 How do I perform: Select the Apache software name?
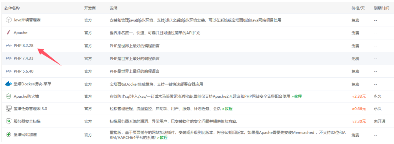point(21,33)
